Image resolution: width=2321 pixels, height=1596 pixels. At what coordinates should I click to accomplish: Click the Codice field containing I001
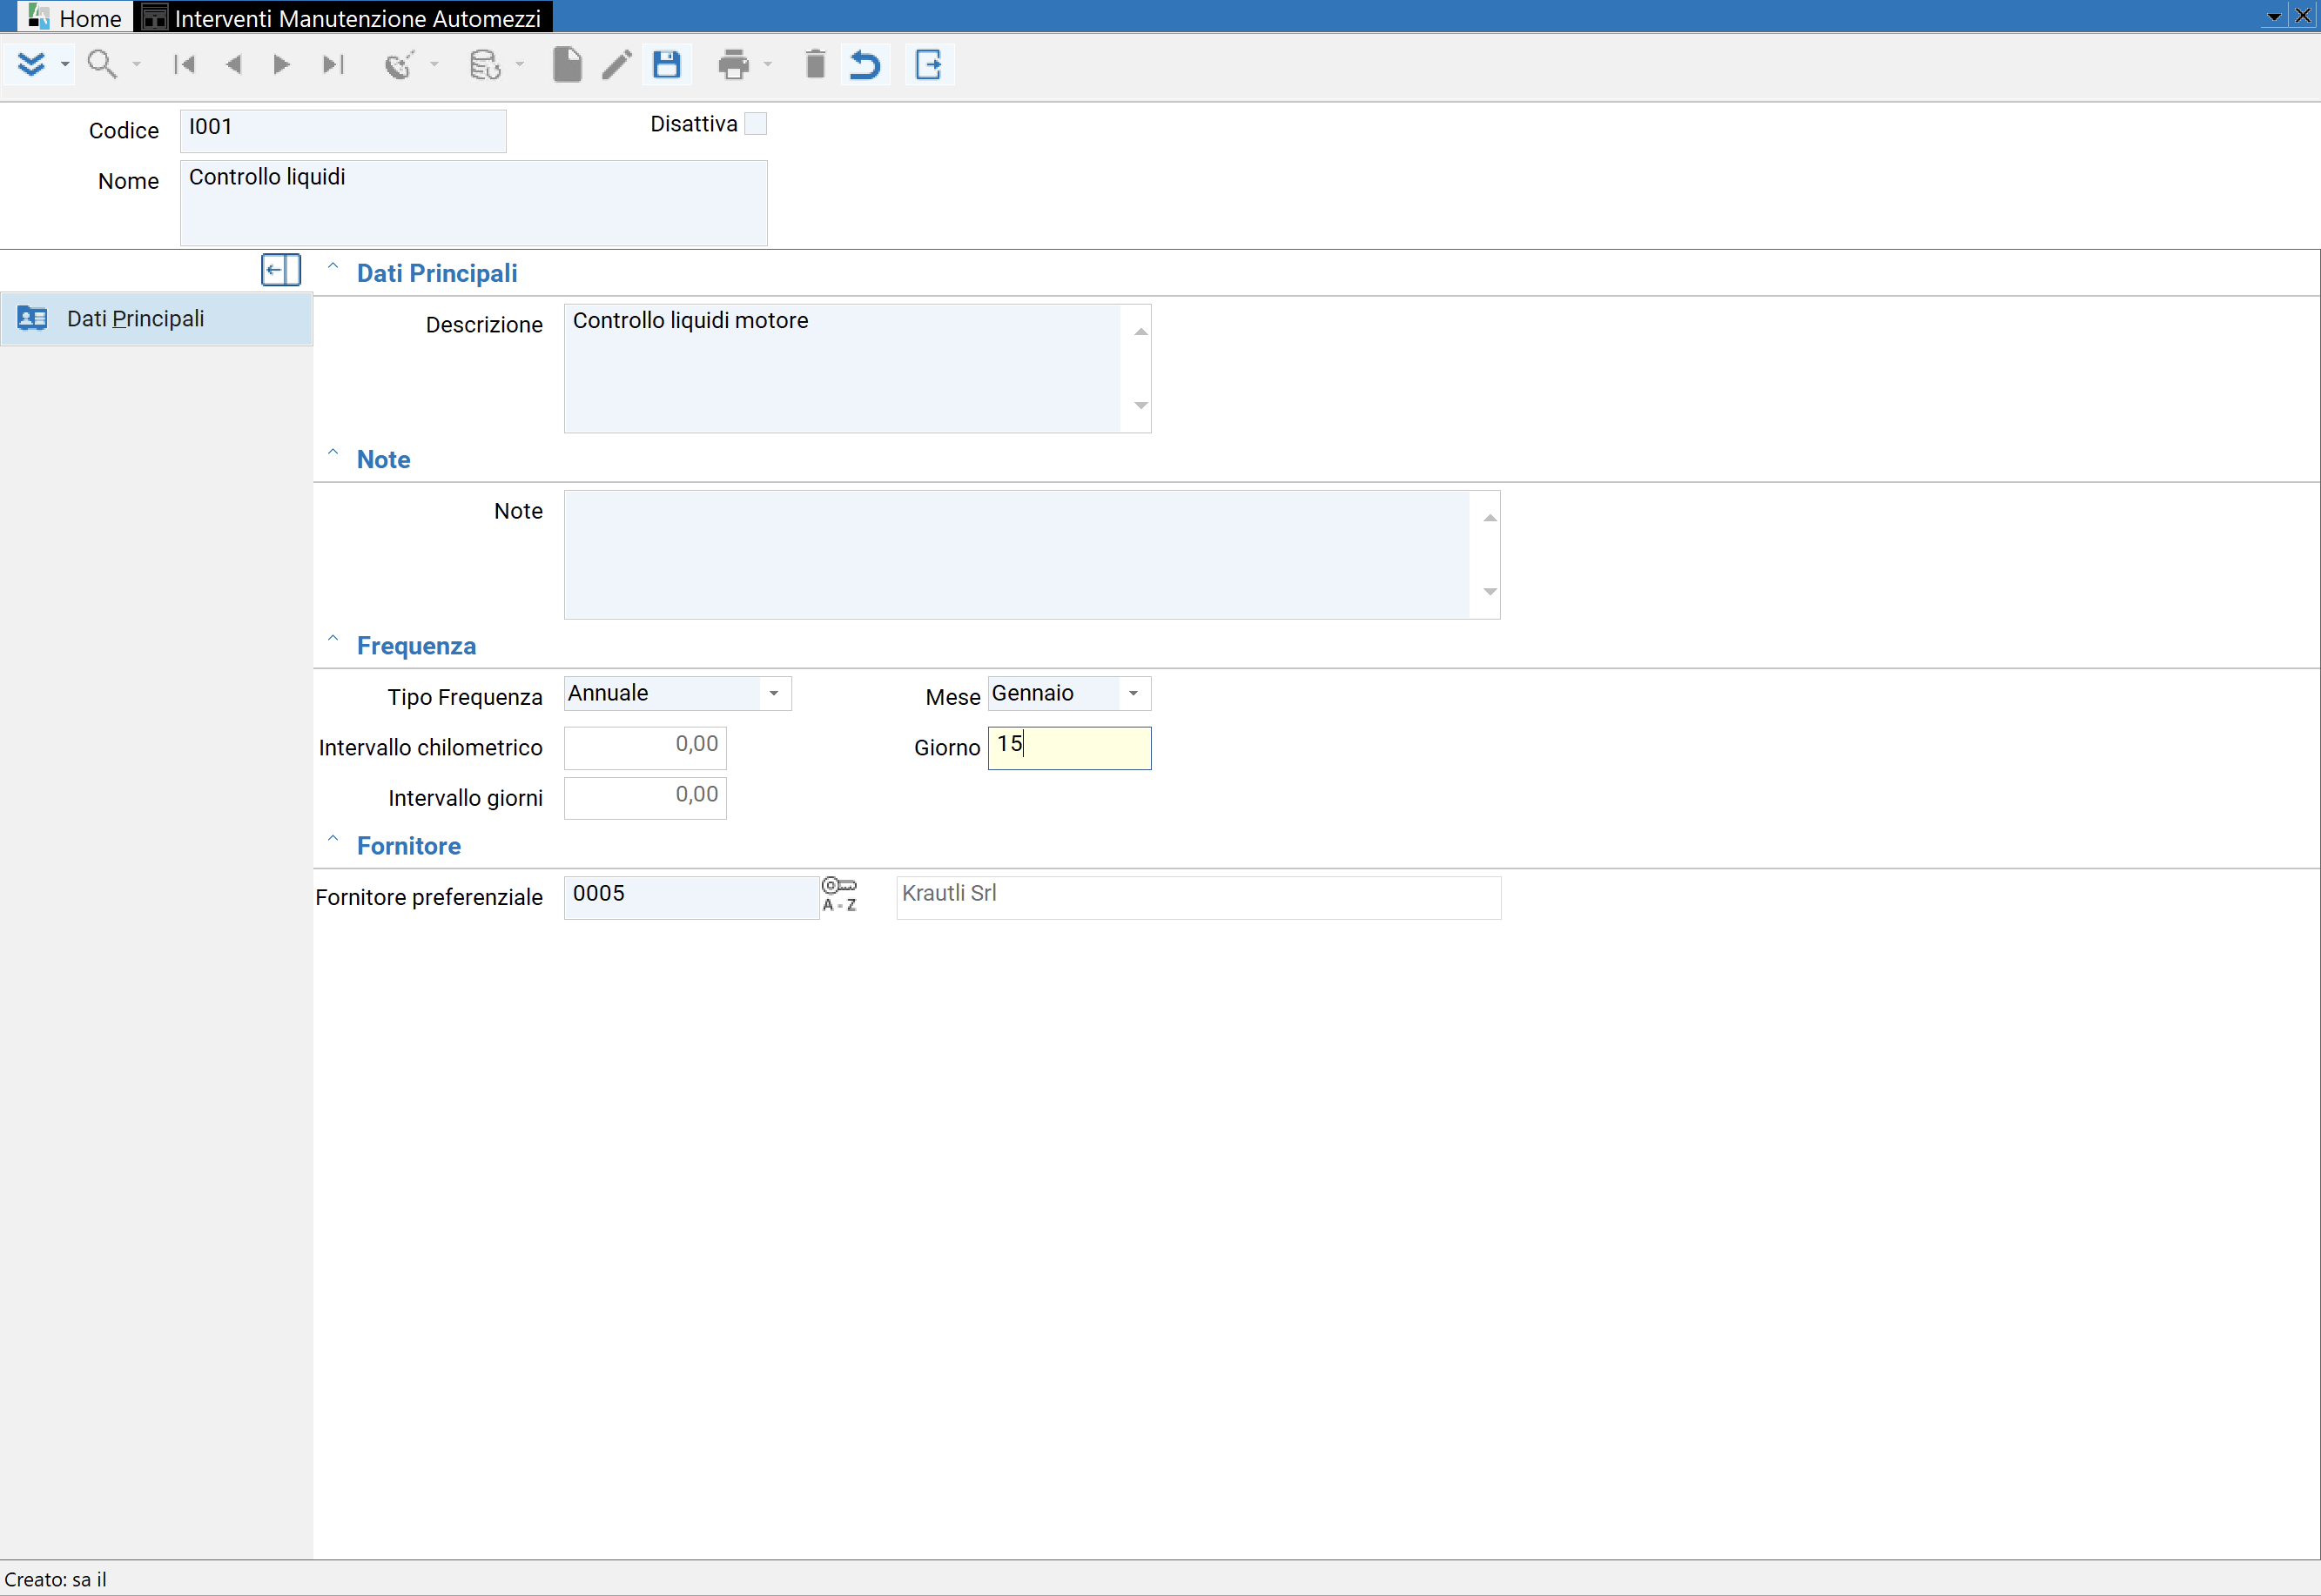pos(343,131)
